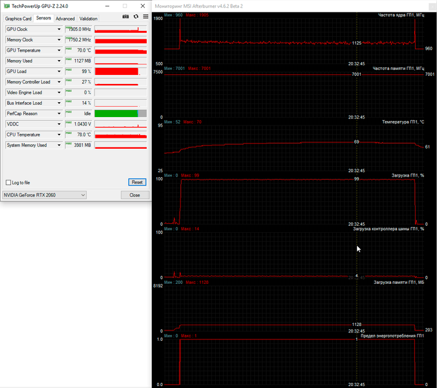Click the MSI Afterburner monitoring window title
The width and height of the screenshot is (437, 388).
pos(198,6)
